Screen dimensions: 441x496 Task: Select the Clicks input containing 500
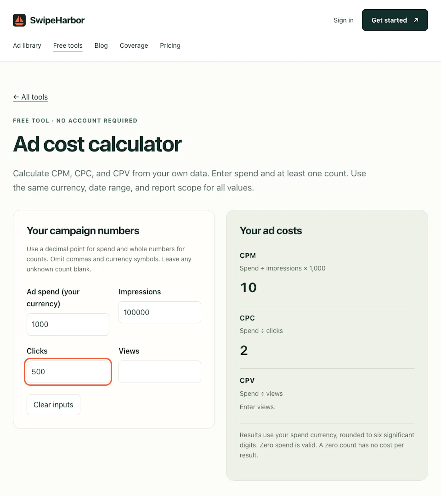click(x=68, y=372)
